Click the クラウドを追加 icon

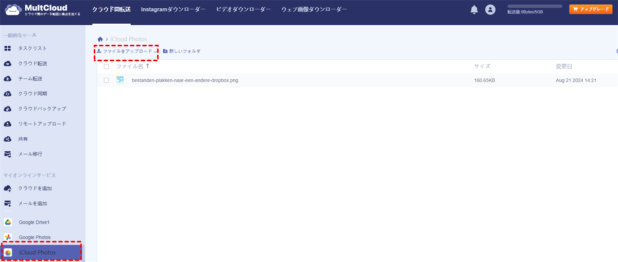8,188
